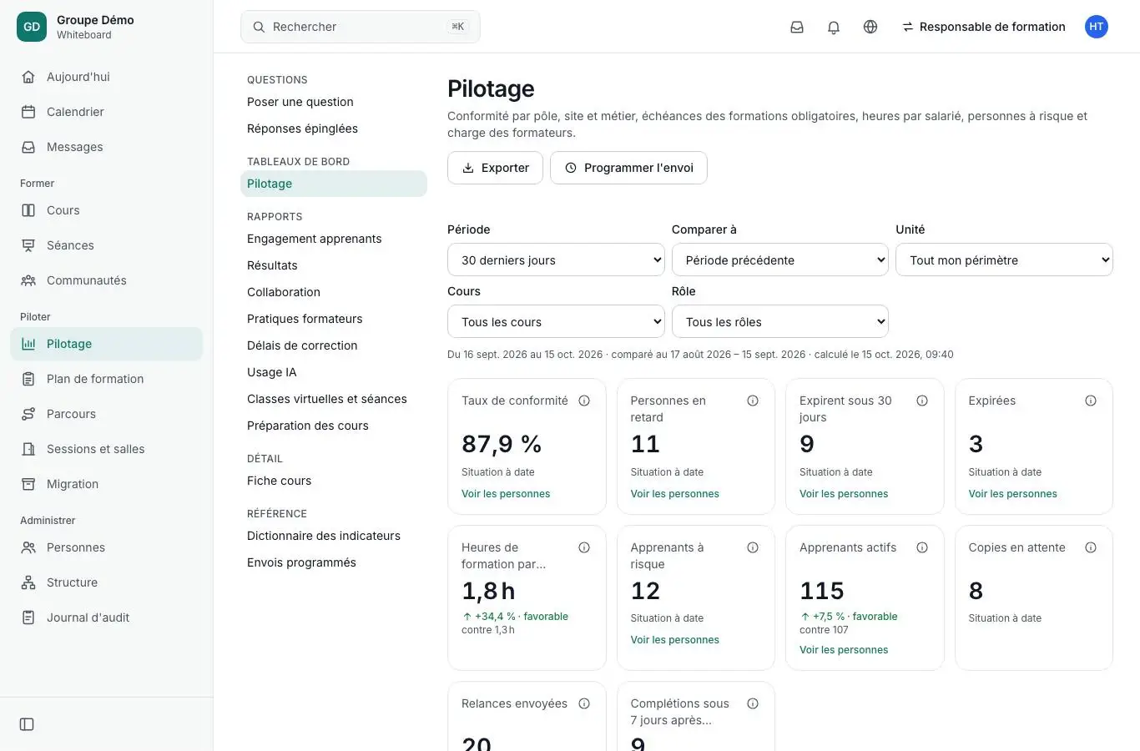Open Réponses épinglées
Viewport: 1140px width, 751px height.
pos(334,129)
